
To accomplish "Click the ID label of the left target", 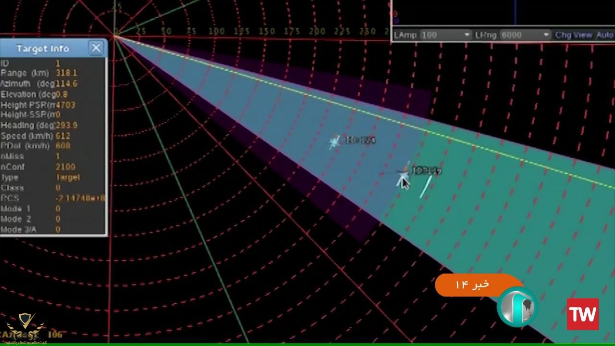I will (x=360, y=140).
